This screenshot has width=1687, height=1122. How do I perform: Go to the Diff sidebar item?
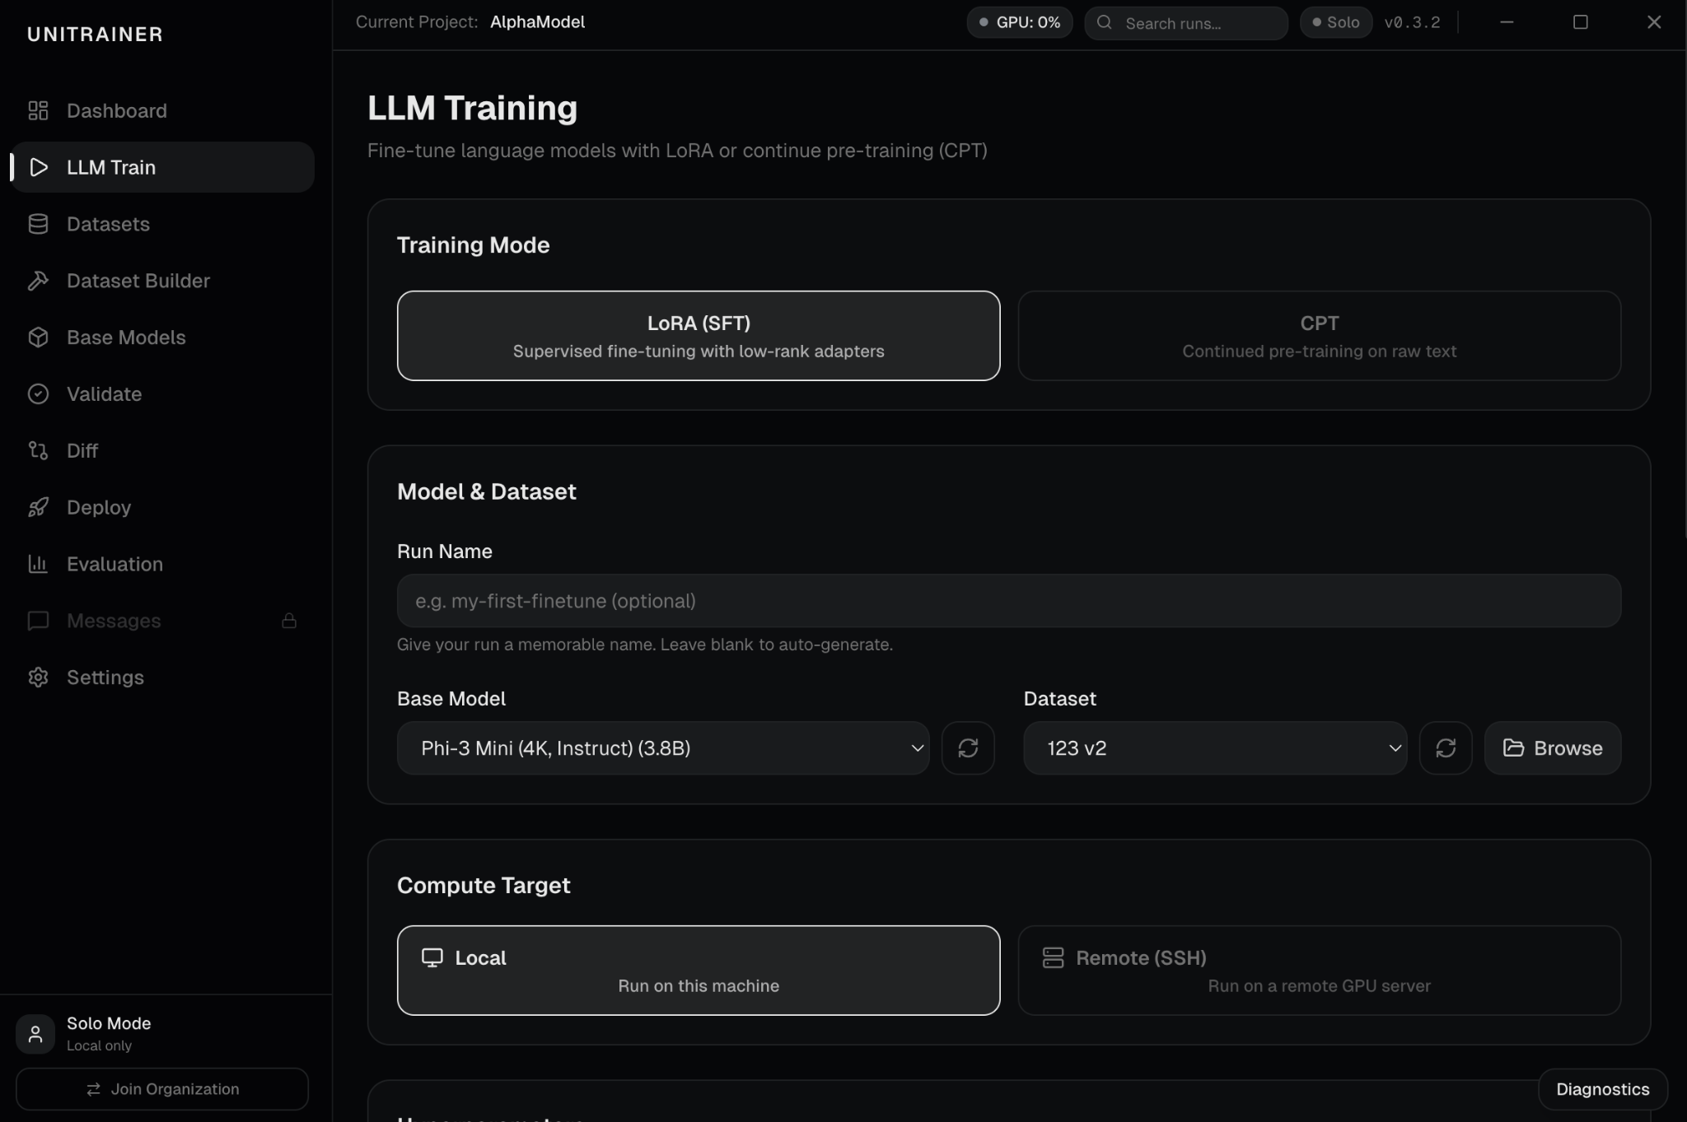[82, 451]
